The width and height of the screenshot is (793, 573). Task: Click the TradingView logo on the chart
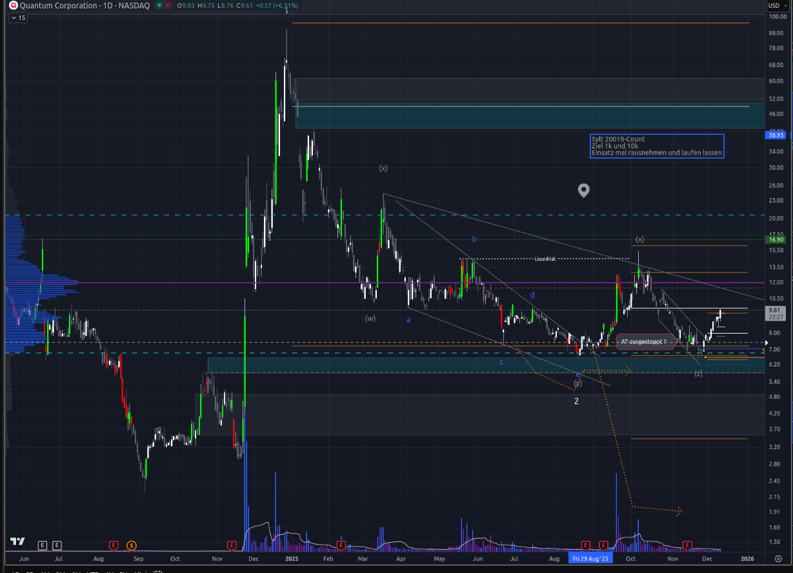click(x=17, y=542)
